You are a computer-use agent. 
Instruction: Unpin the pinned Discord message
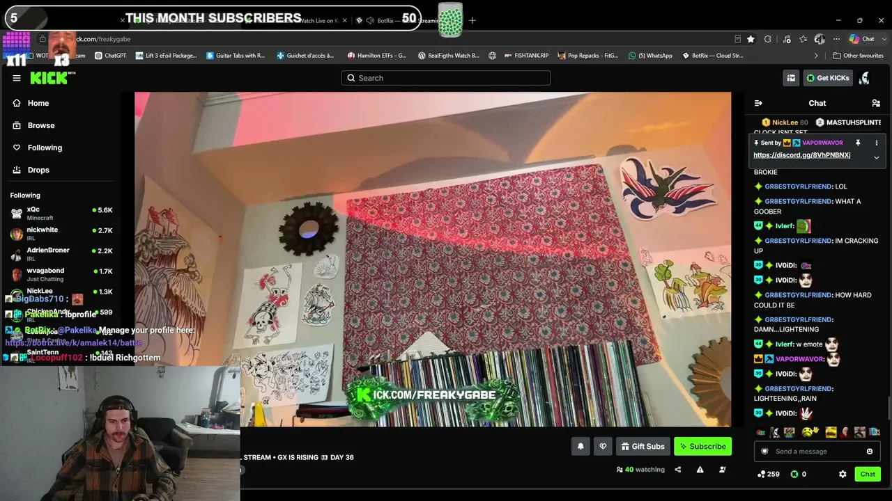coord(858,143)
